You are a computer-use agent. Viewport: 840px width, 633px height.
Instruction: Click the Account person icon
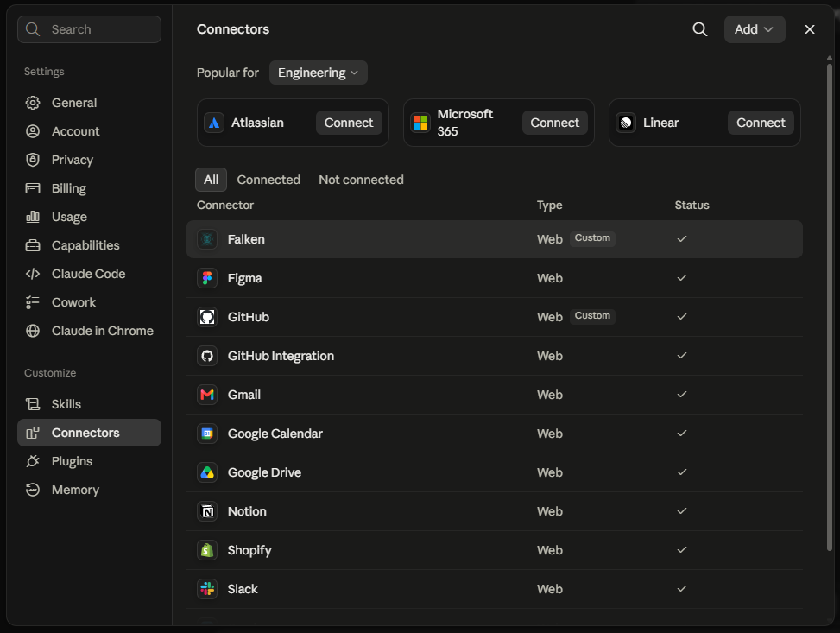[33, 131]
